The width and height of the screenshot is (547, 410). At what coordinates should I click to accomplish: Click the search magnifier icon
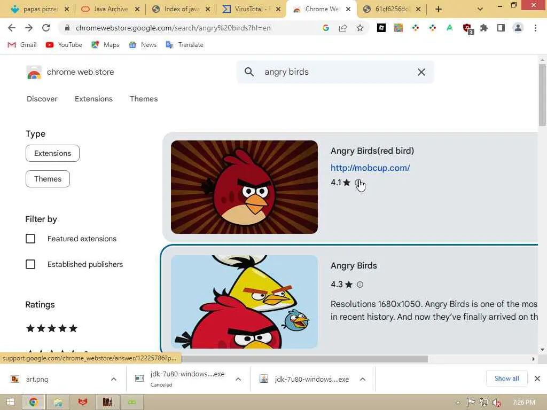click(x=249, y=72)
